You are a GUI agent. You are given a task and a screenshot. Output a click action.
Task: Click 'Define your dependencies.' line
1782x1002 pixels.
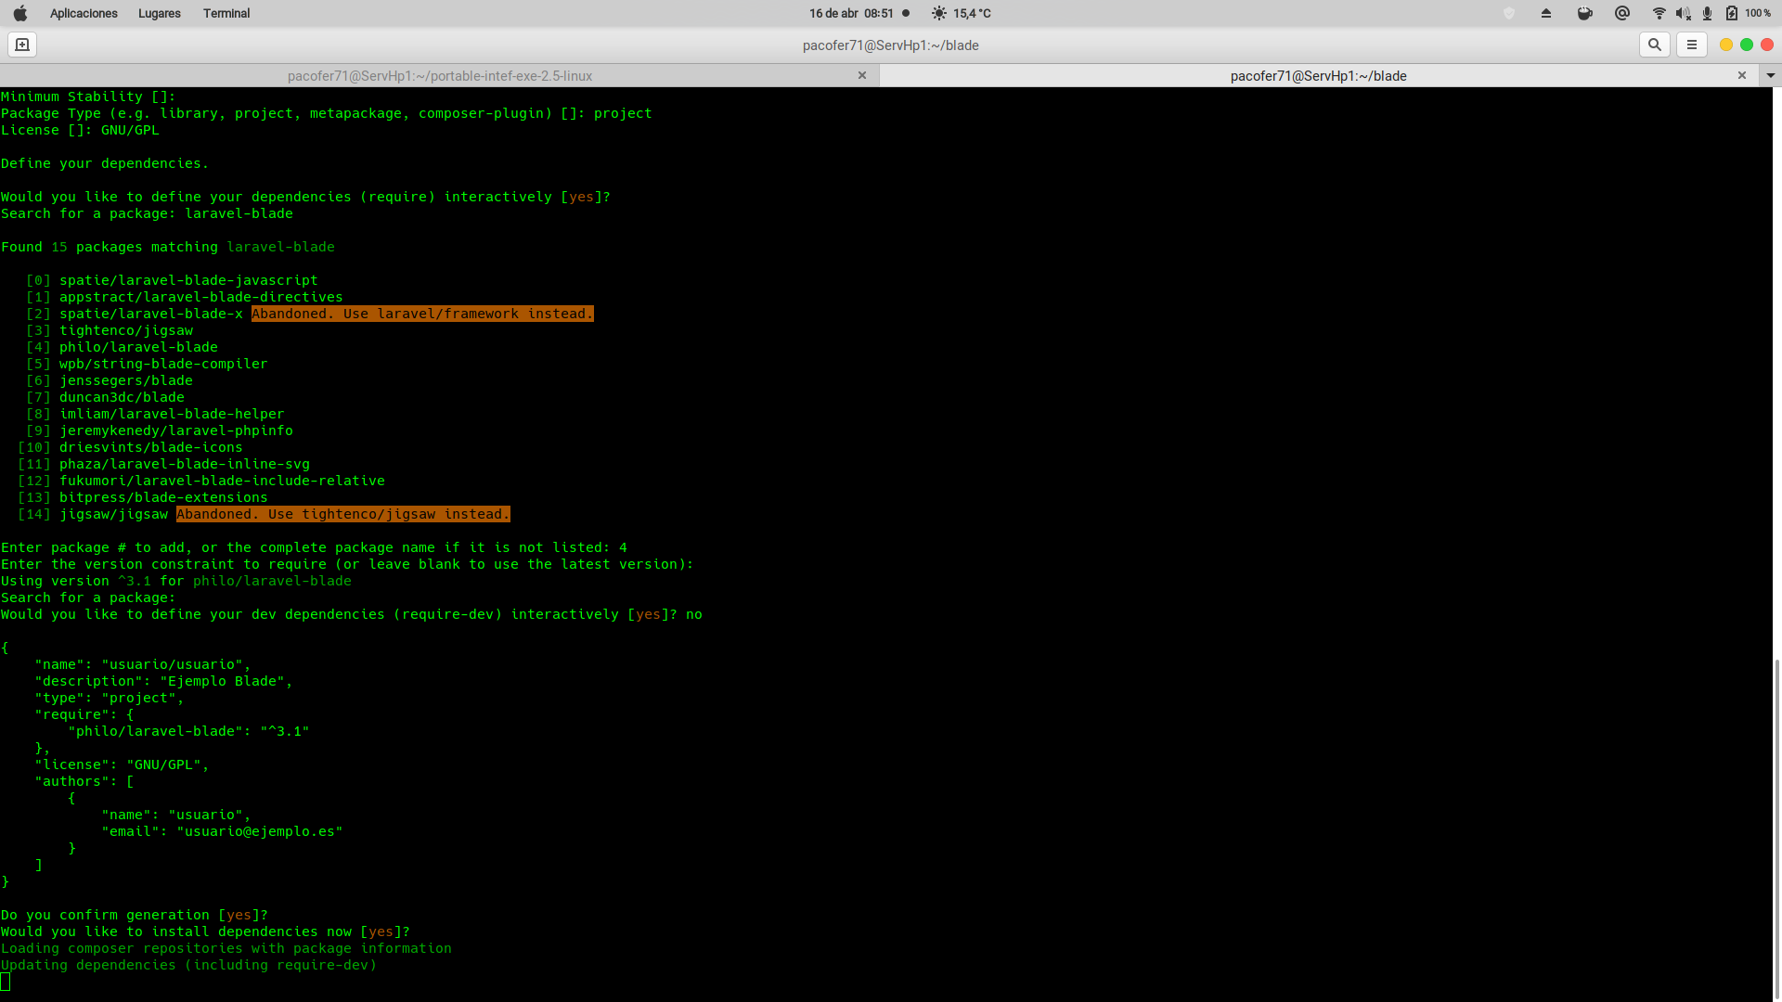105,163
